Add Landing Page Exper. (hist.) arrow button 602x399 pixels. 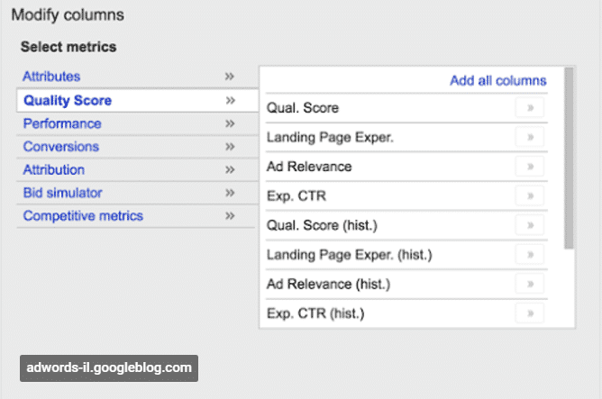(530, 254)
